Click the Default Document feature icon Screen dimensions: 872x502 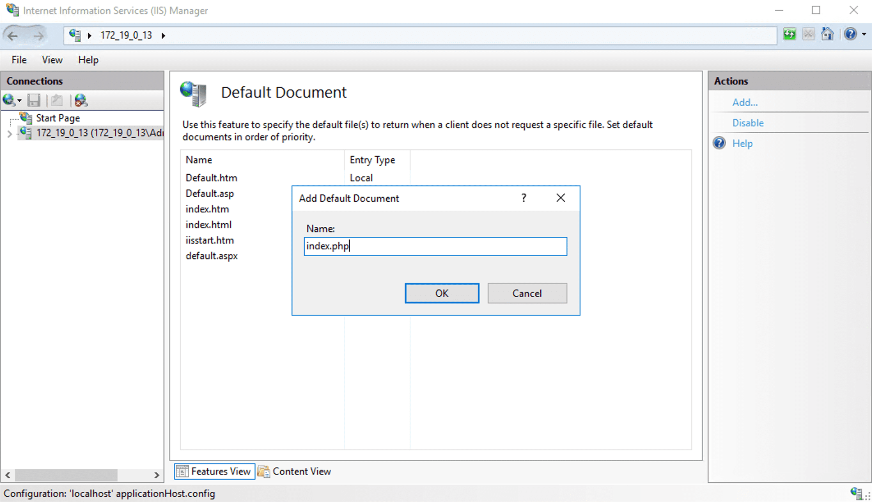click(x=193, y=94)
